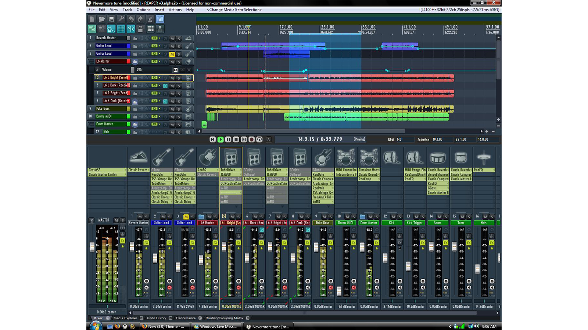Image resolution: width=588 pixels, height=330 pixels.
Task: Open Transient Monster plugin on Drum Master strip
Action: 369,170
